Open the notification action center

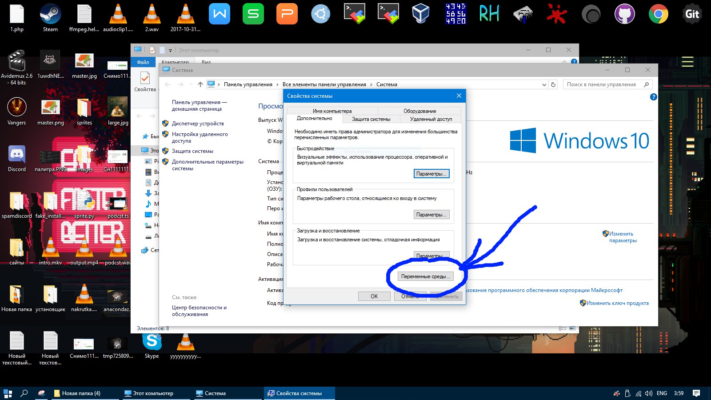pos(696,393)
